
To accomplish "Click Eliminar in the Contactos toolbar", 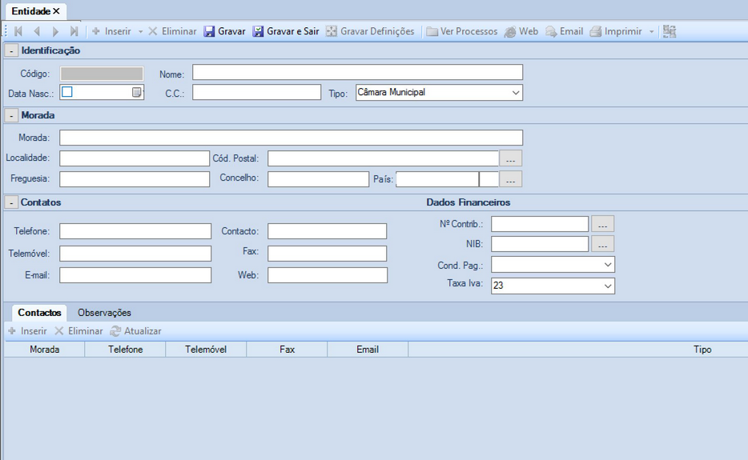I will click(78, 331).
